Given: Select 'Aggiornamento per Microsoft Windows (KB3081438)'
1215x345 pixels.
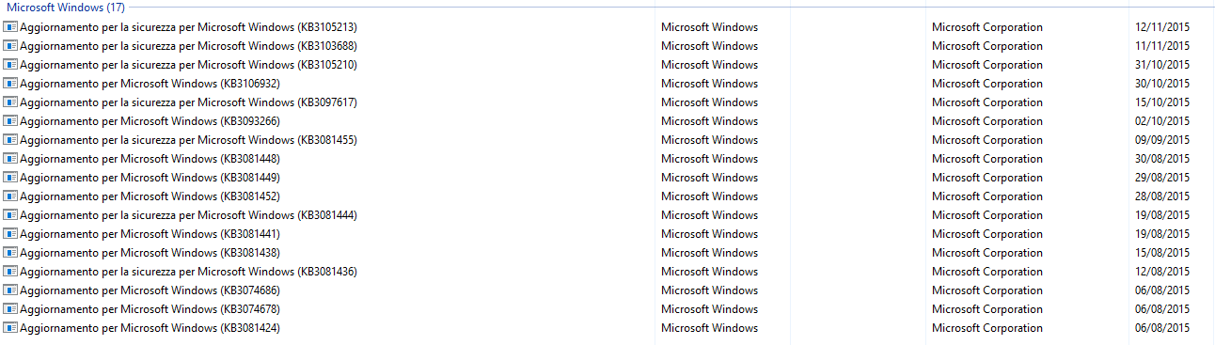Looking at the screenshot, I should 150,253.
